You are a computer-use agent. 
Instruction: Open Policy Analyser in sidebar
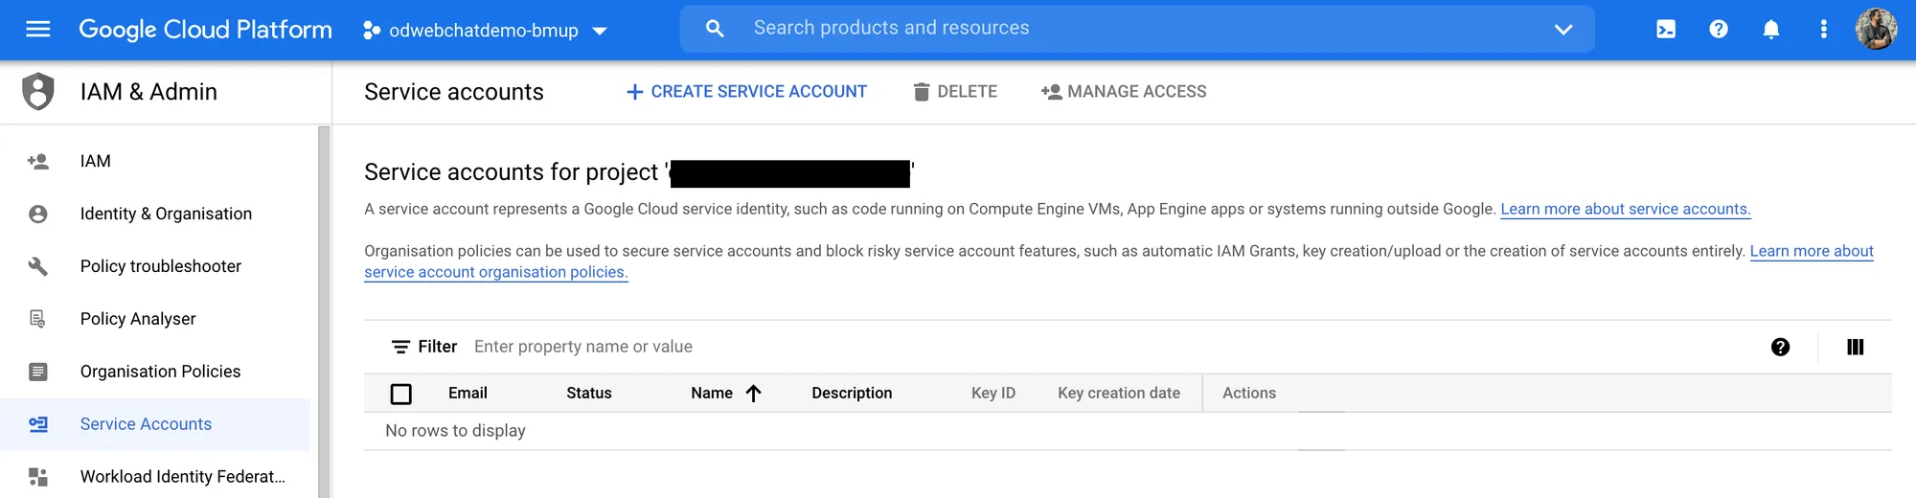[x=155, y=319]
